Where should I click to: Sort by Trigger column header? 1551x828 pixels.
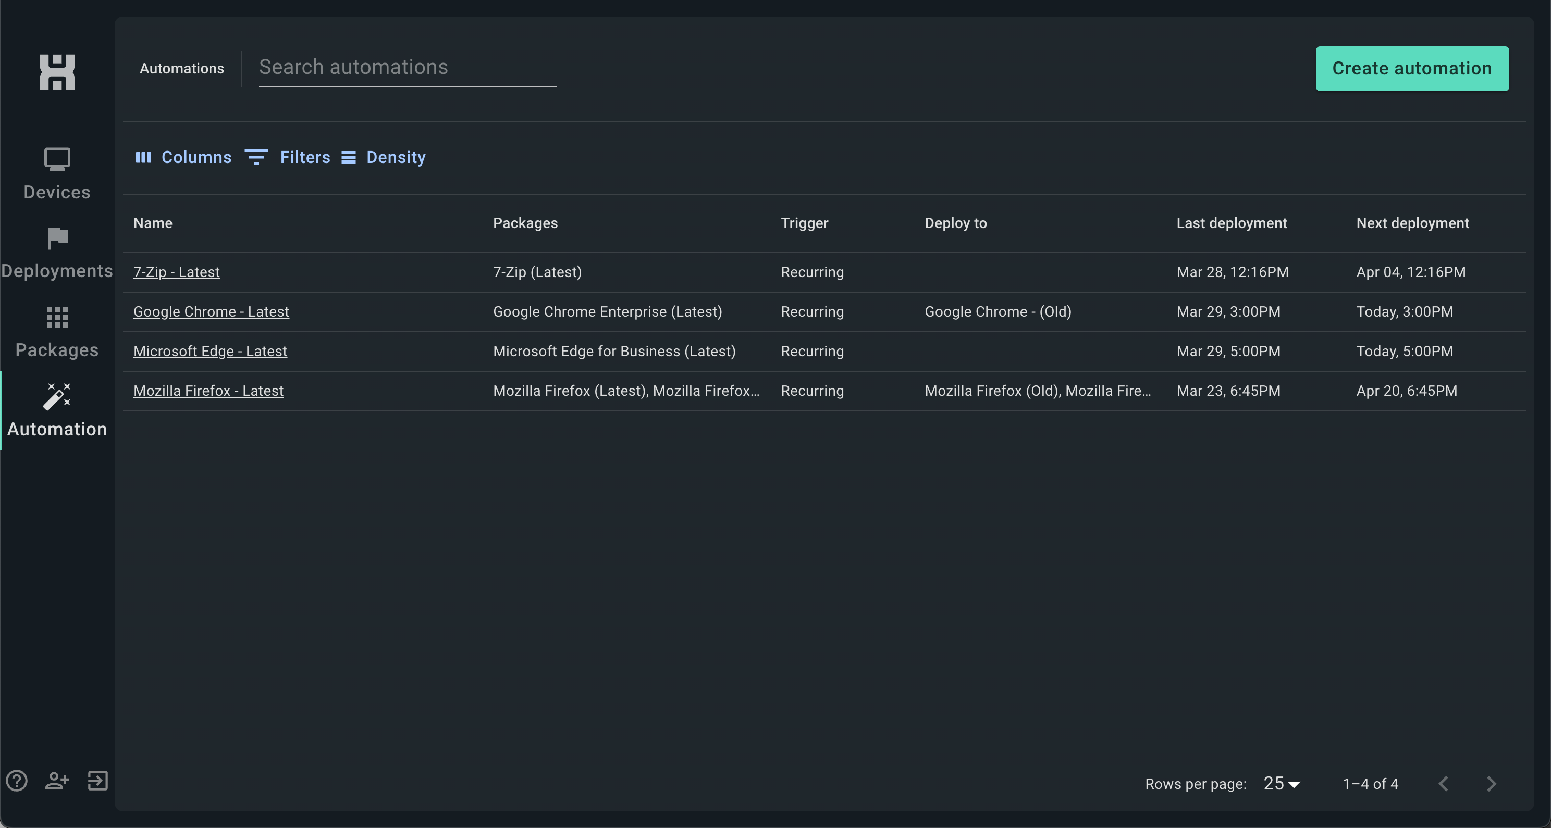pos(804,223)
